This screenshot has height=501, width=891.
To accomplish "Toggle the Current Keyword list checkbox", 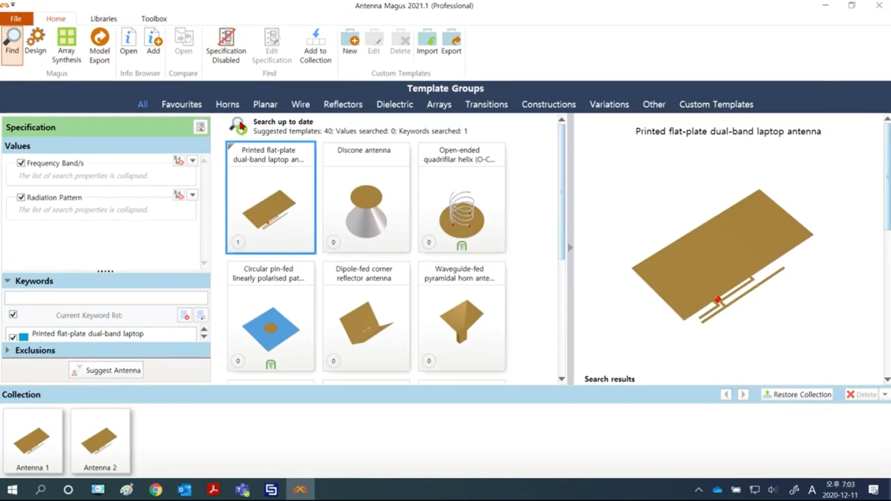I will coord(13,315).
